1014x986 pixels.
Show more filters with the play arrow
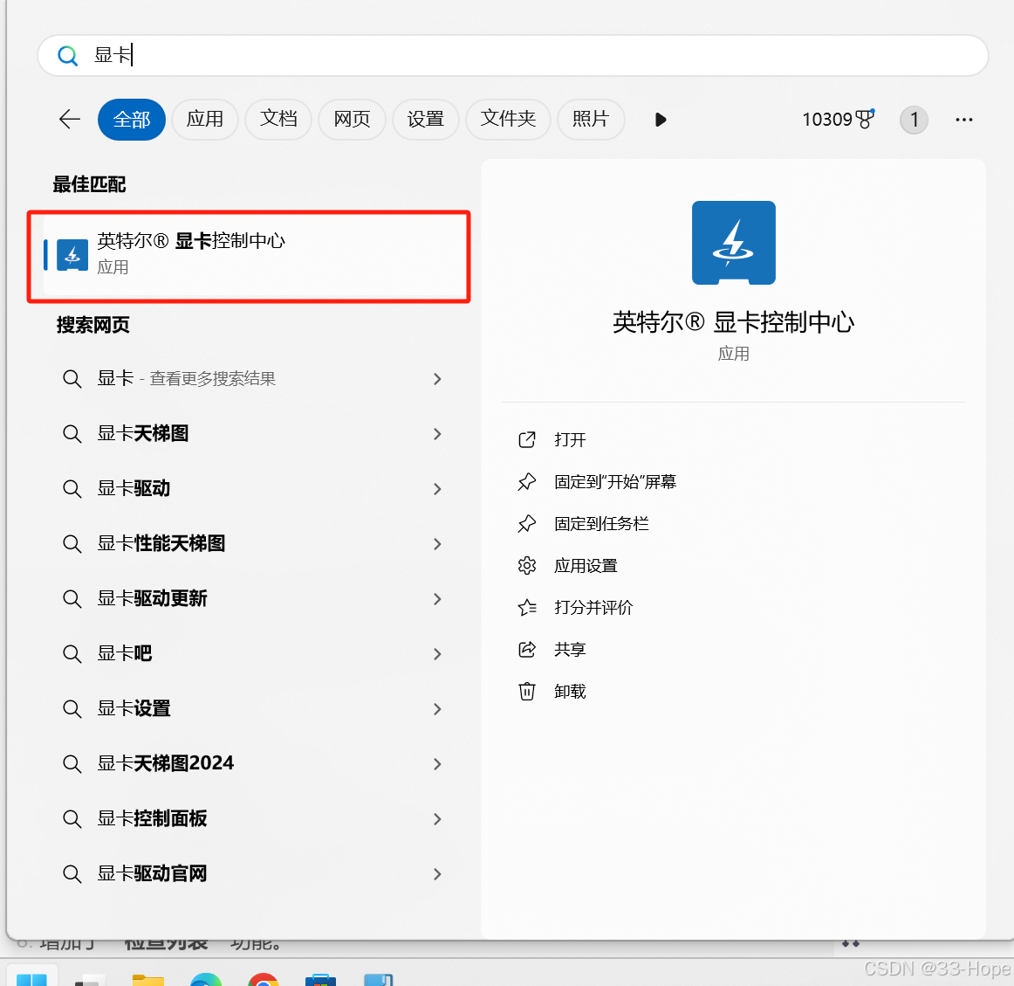661,120
